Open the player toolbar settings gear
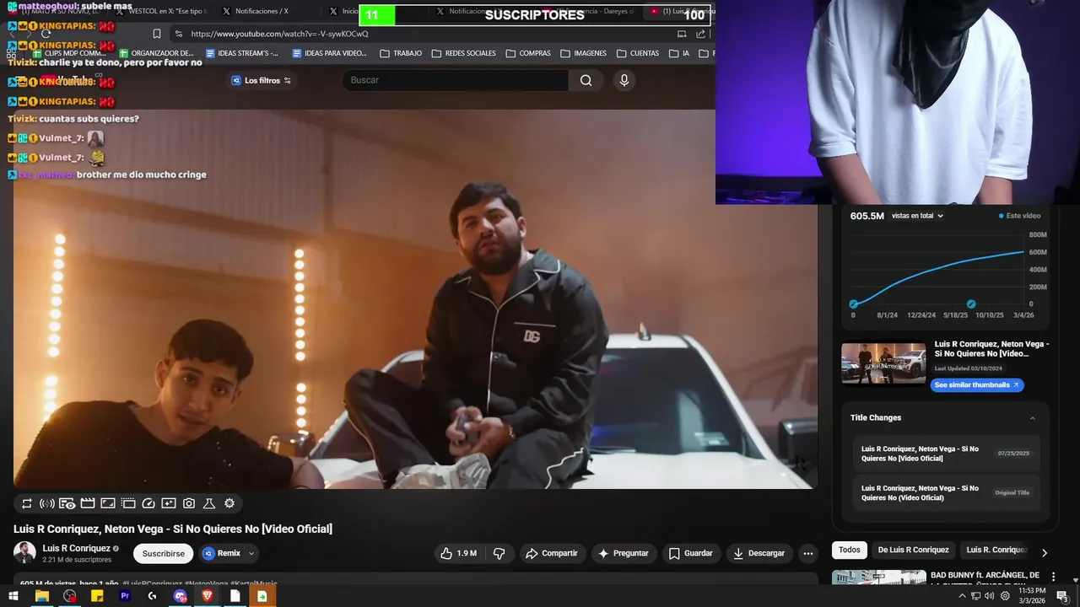 (229, 503)
